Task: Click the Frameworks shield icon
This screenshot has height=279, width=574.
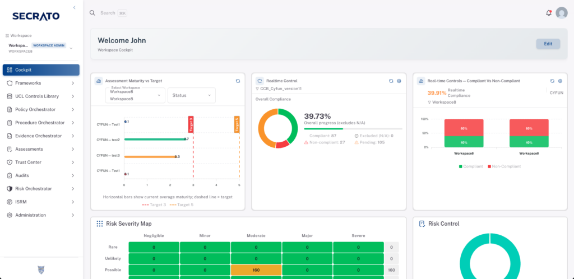Action: coord(10,83)
